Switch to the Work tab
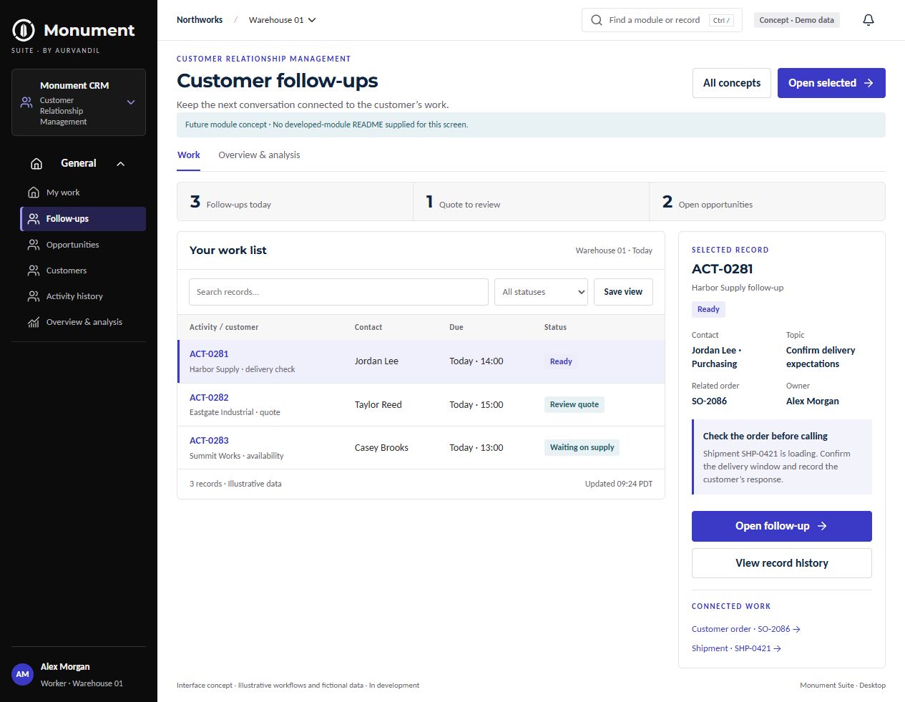 pyautogui.click(x=189, y=155)
